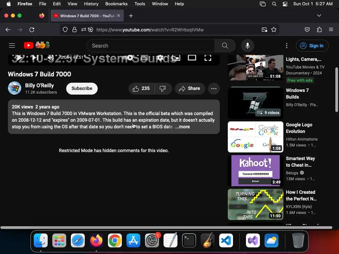Reload the current page
The height and width of the screenshot is (254, 339).
pos(32,29)
